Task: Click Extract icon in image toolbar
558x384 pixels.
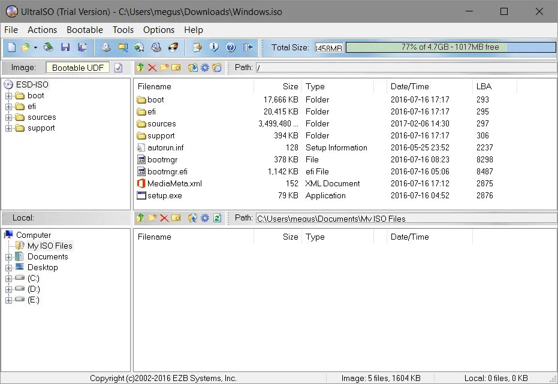Action: tap(193, 68)
